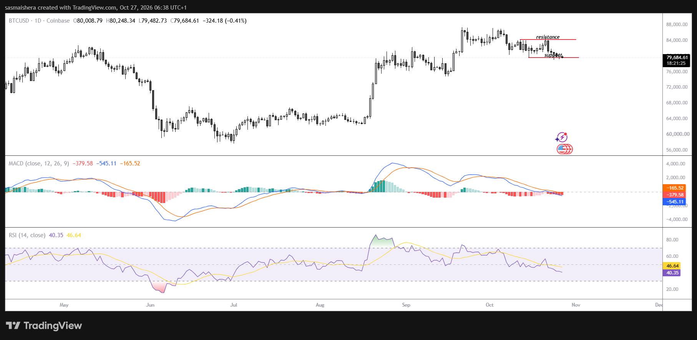
Task: Click the yellow 46.64 RSI axis tag
Action: click(672, 266)
